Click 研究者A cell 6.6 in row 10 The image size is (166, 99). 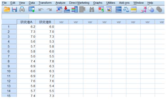coord(26,71)
